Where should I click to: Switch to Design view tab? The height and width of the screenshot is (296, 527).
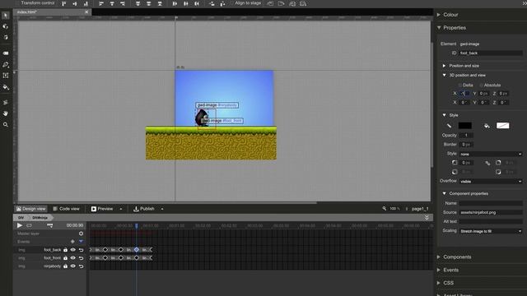click(31, 209)
